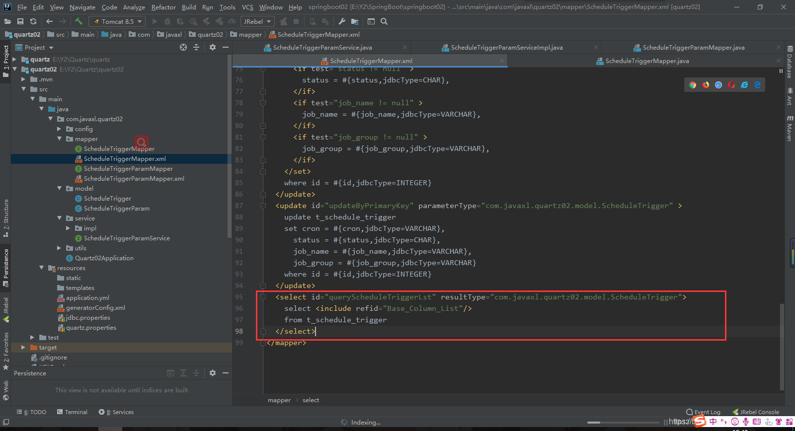Collapse the mapper package
The width and height of the screenshot is (795, 431).
(60, 139)
